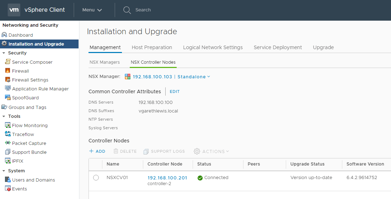Click the Status column header
Screen dimensions: 391x199
pyautogui.click(x=204, y=164)
